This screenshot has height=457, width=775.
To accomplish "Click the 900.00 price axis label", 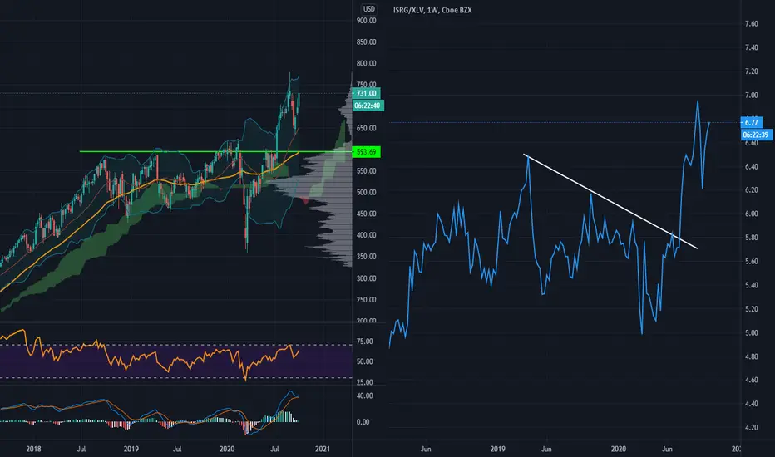I will (366, 21).
